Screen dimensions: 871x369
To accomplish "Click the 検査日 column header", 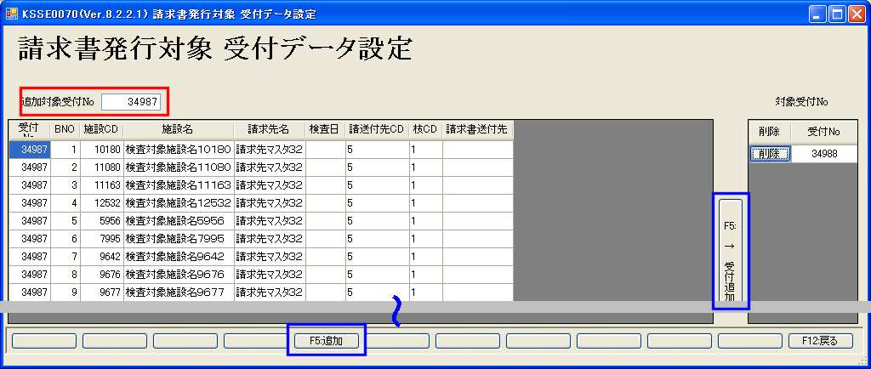I will tap(324, 129).
